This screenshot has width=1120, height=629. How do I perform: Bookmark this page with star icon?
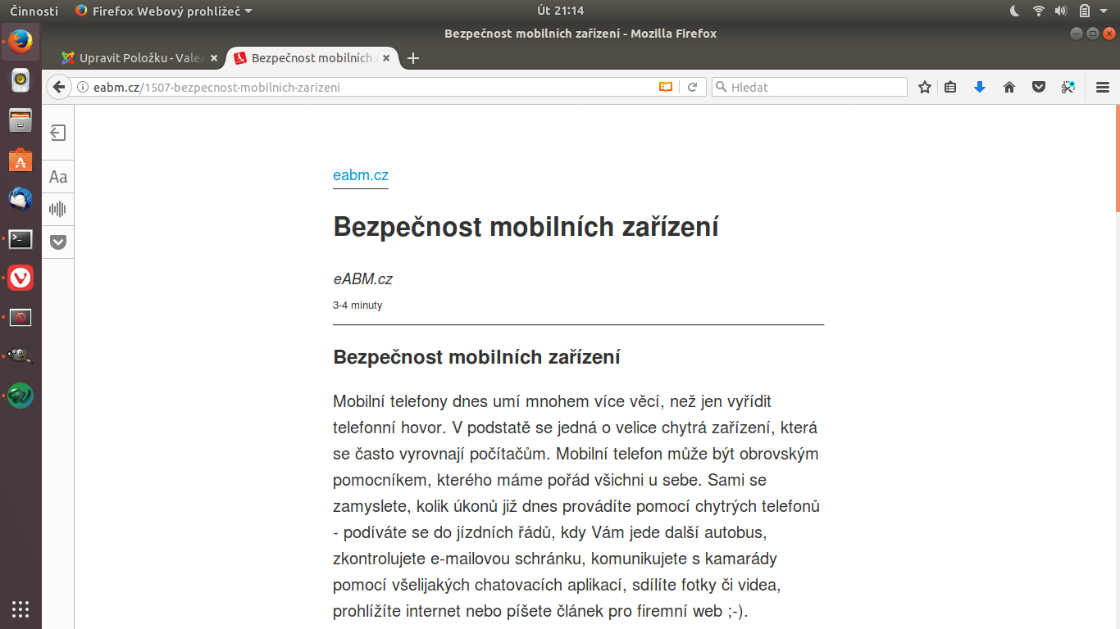pos(925,87)
